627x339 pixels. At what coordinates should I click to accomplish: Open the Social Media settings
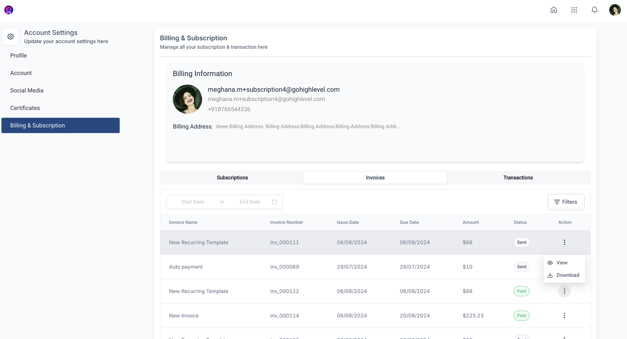(x=27, y=91)
